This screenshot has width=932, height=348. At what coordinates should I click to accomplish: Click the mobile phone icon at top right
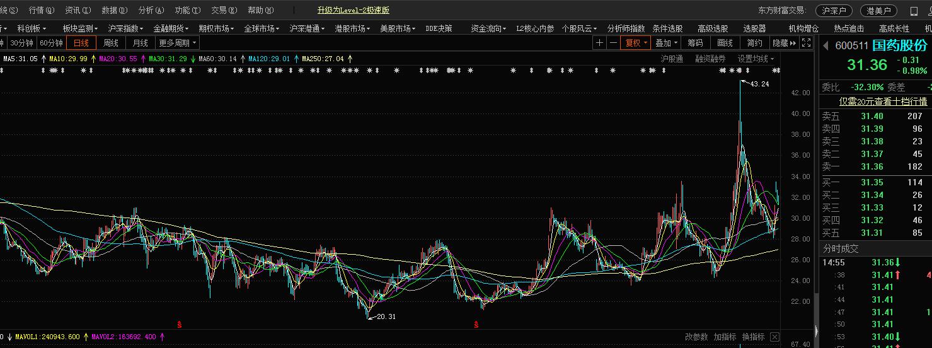click(913, 11)
